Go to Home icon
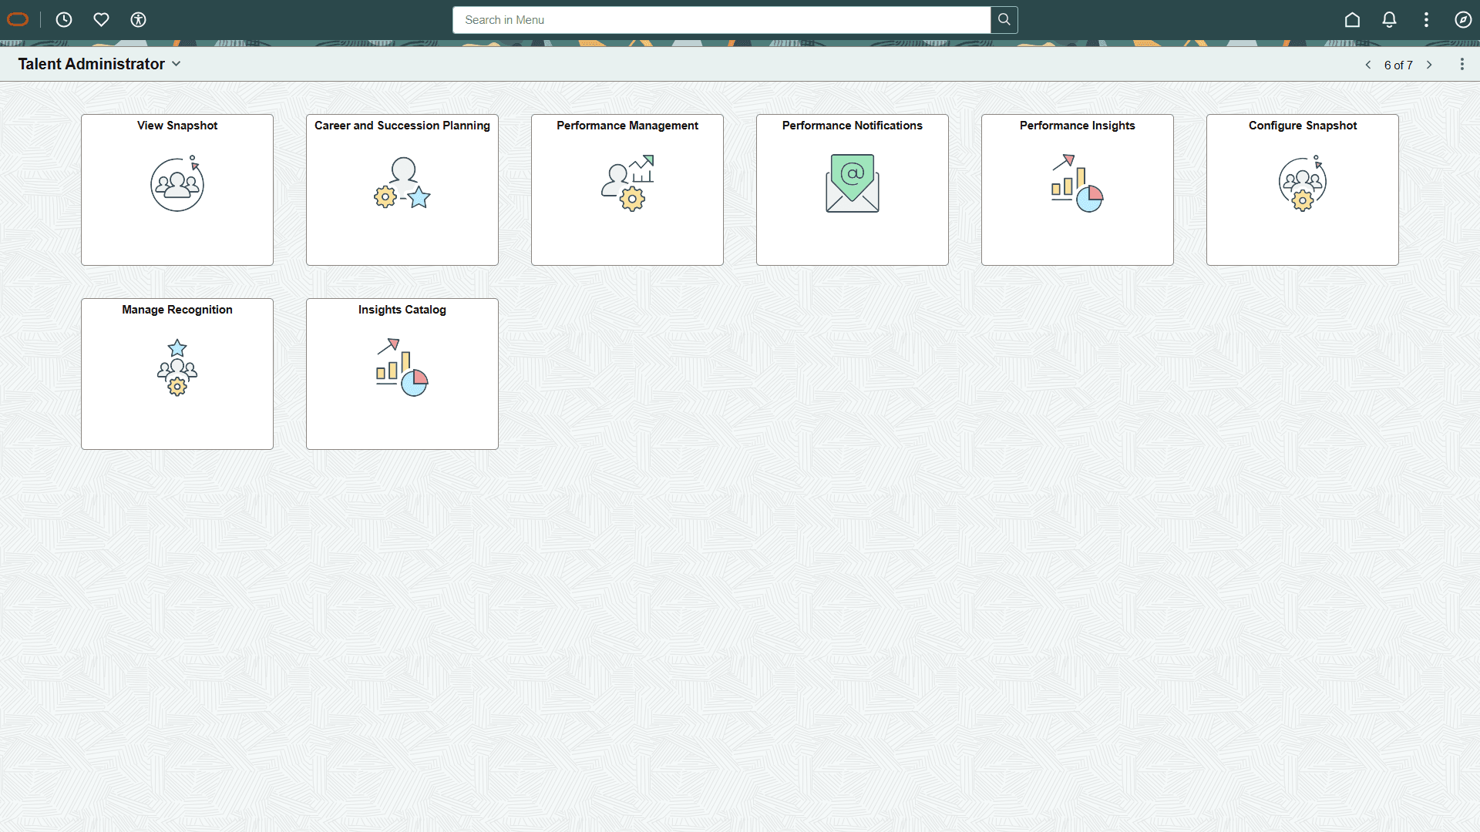This screenshot has width=1480, height=832. tap(1352, 20)
